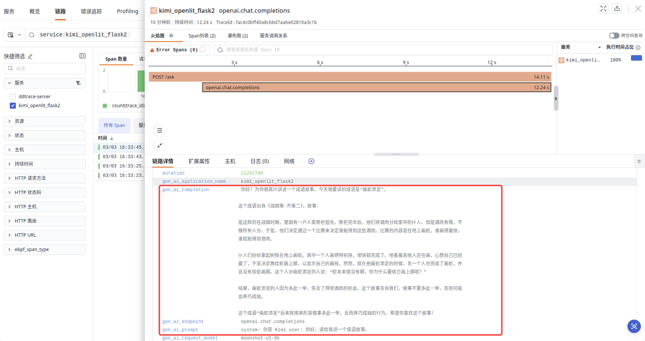Expand the 主机 filter section
The image size is (645, 341).
tap(45, 150)
